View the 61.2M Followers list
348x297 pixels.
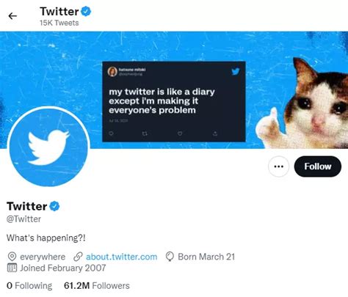[x=97, y=285]
